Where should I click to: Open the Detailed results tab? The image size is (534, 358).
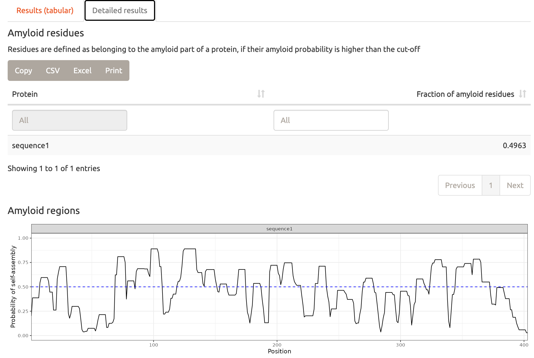pyautogui.click(x=120, y=10)
